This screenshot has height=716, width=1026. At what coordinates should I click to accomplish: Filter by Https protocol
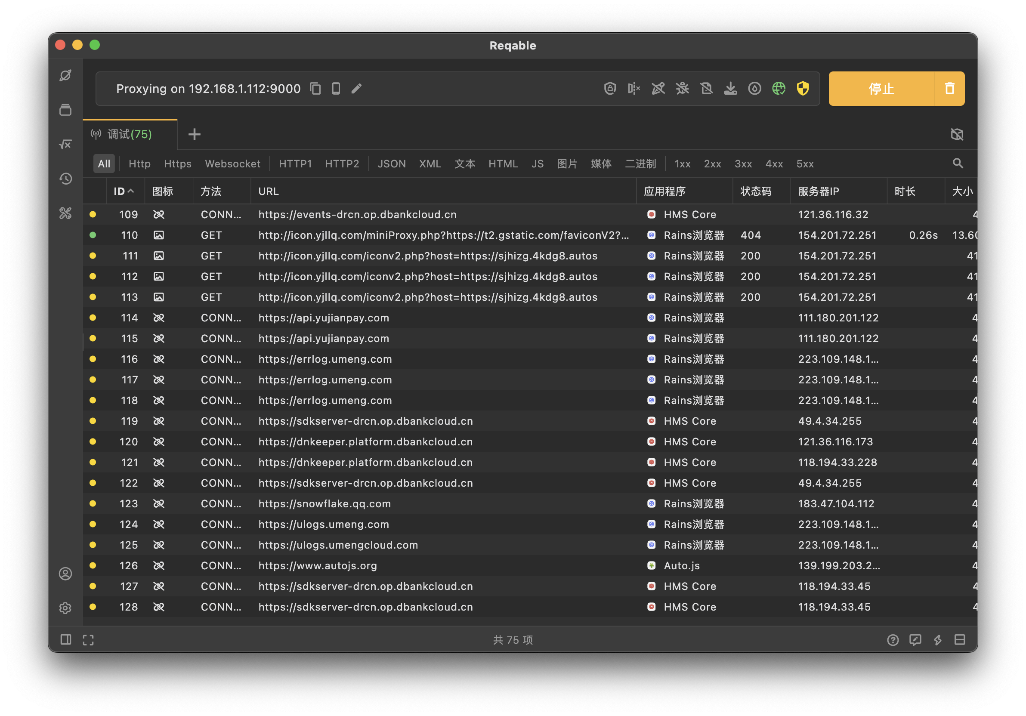pyautogui.click(x=177, y=164)
